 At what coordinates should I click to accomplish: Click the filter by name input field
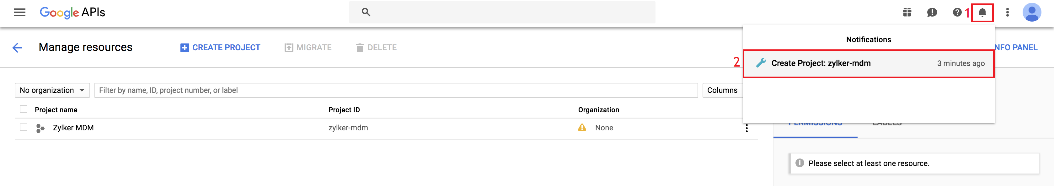tap(396, 90)
